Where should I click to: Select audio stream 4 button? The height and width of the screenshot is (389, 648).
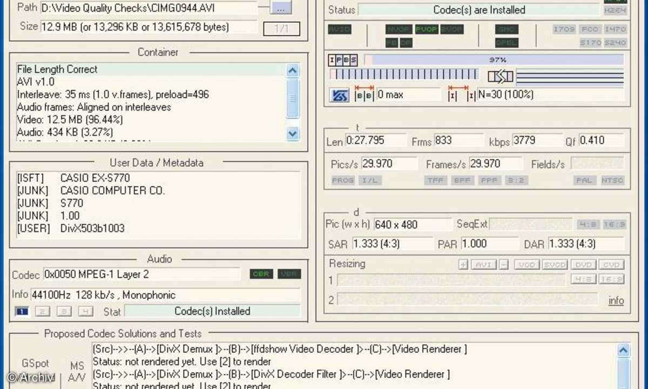pos(85,311)
